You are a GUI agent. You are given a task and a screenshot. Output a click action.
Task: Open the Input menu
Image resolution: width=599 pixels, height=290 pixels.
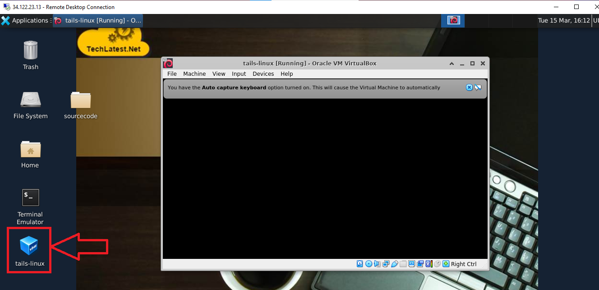tap(239, 74)
